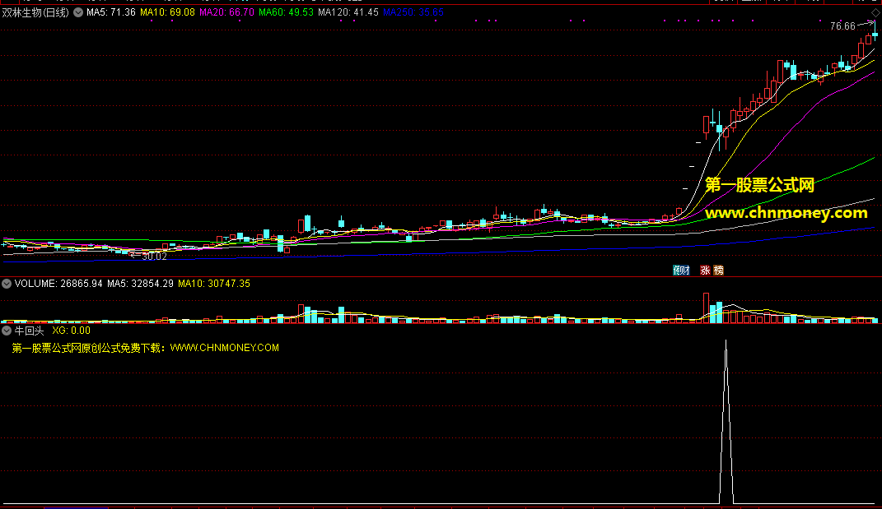The width and height of the screenshot is (882, 509).
Task: Select the stock title 双林生物(日线)
Action: [x=35, y=12]
